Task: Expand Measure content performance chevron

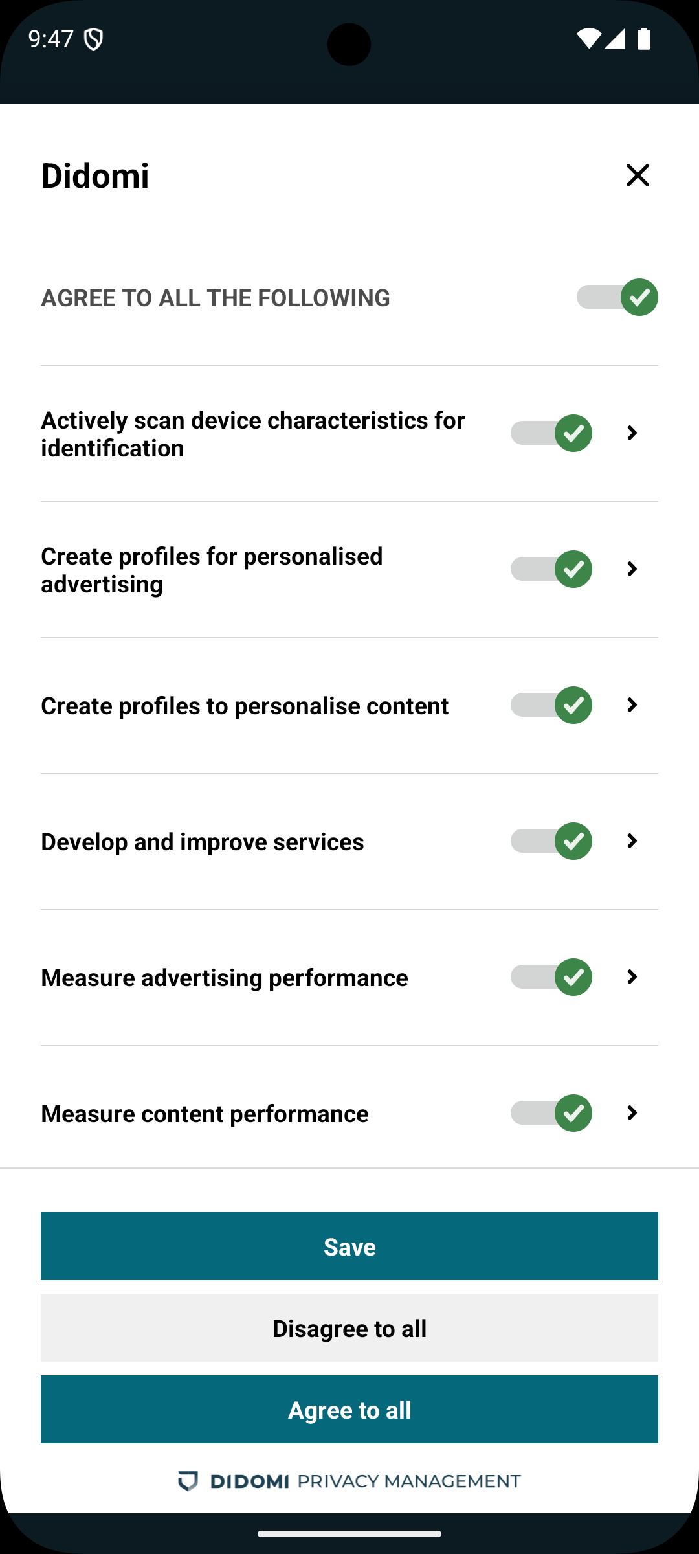Action: 632,1113
